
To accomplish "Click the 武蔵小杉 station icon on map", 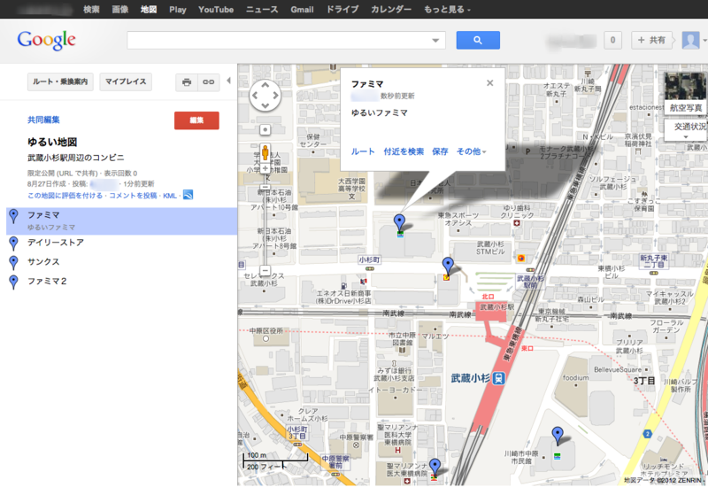I will pyautogui.click(x=498, y=378).
